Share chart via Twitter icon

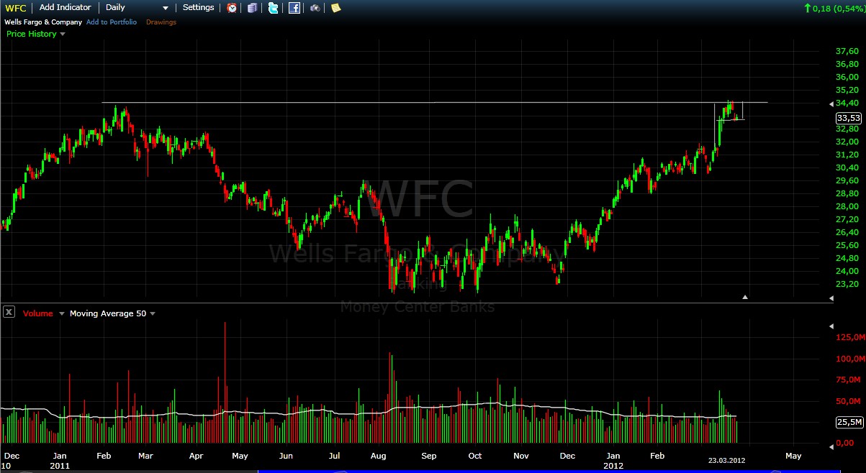(274, 8)
